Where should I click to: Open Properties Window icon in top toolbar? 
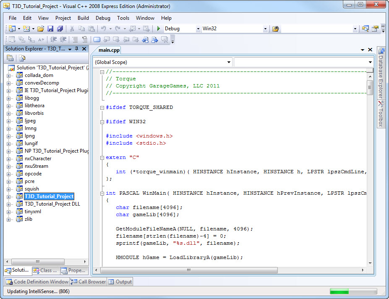[x=375, y=29]
